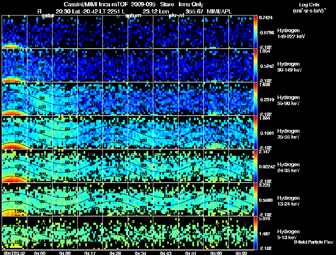The height and width of the screenshot is (255, 336).
Task: Click the 0.2319 color scale value
Action: click(x=267, y=100)
